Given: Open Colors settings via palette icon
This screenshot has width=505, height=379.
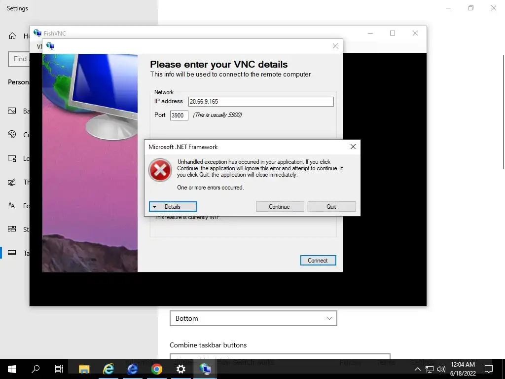Looking at the screenshot, I should coord(12,134).
